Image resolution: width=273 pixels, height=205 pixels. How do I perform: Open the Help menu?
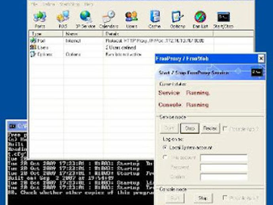[x=89, y=4]
